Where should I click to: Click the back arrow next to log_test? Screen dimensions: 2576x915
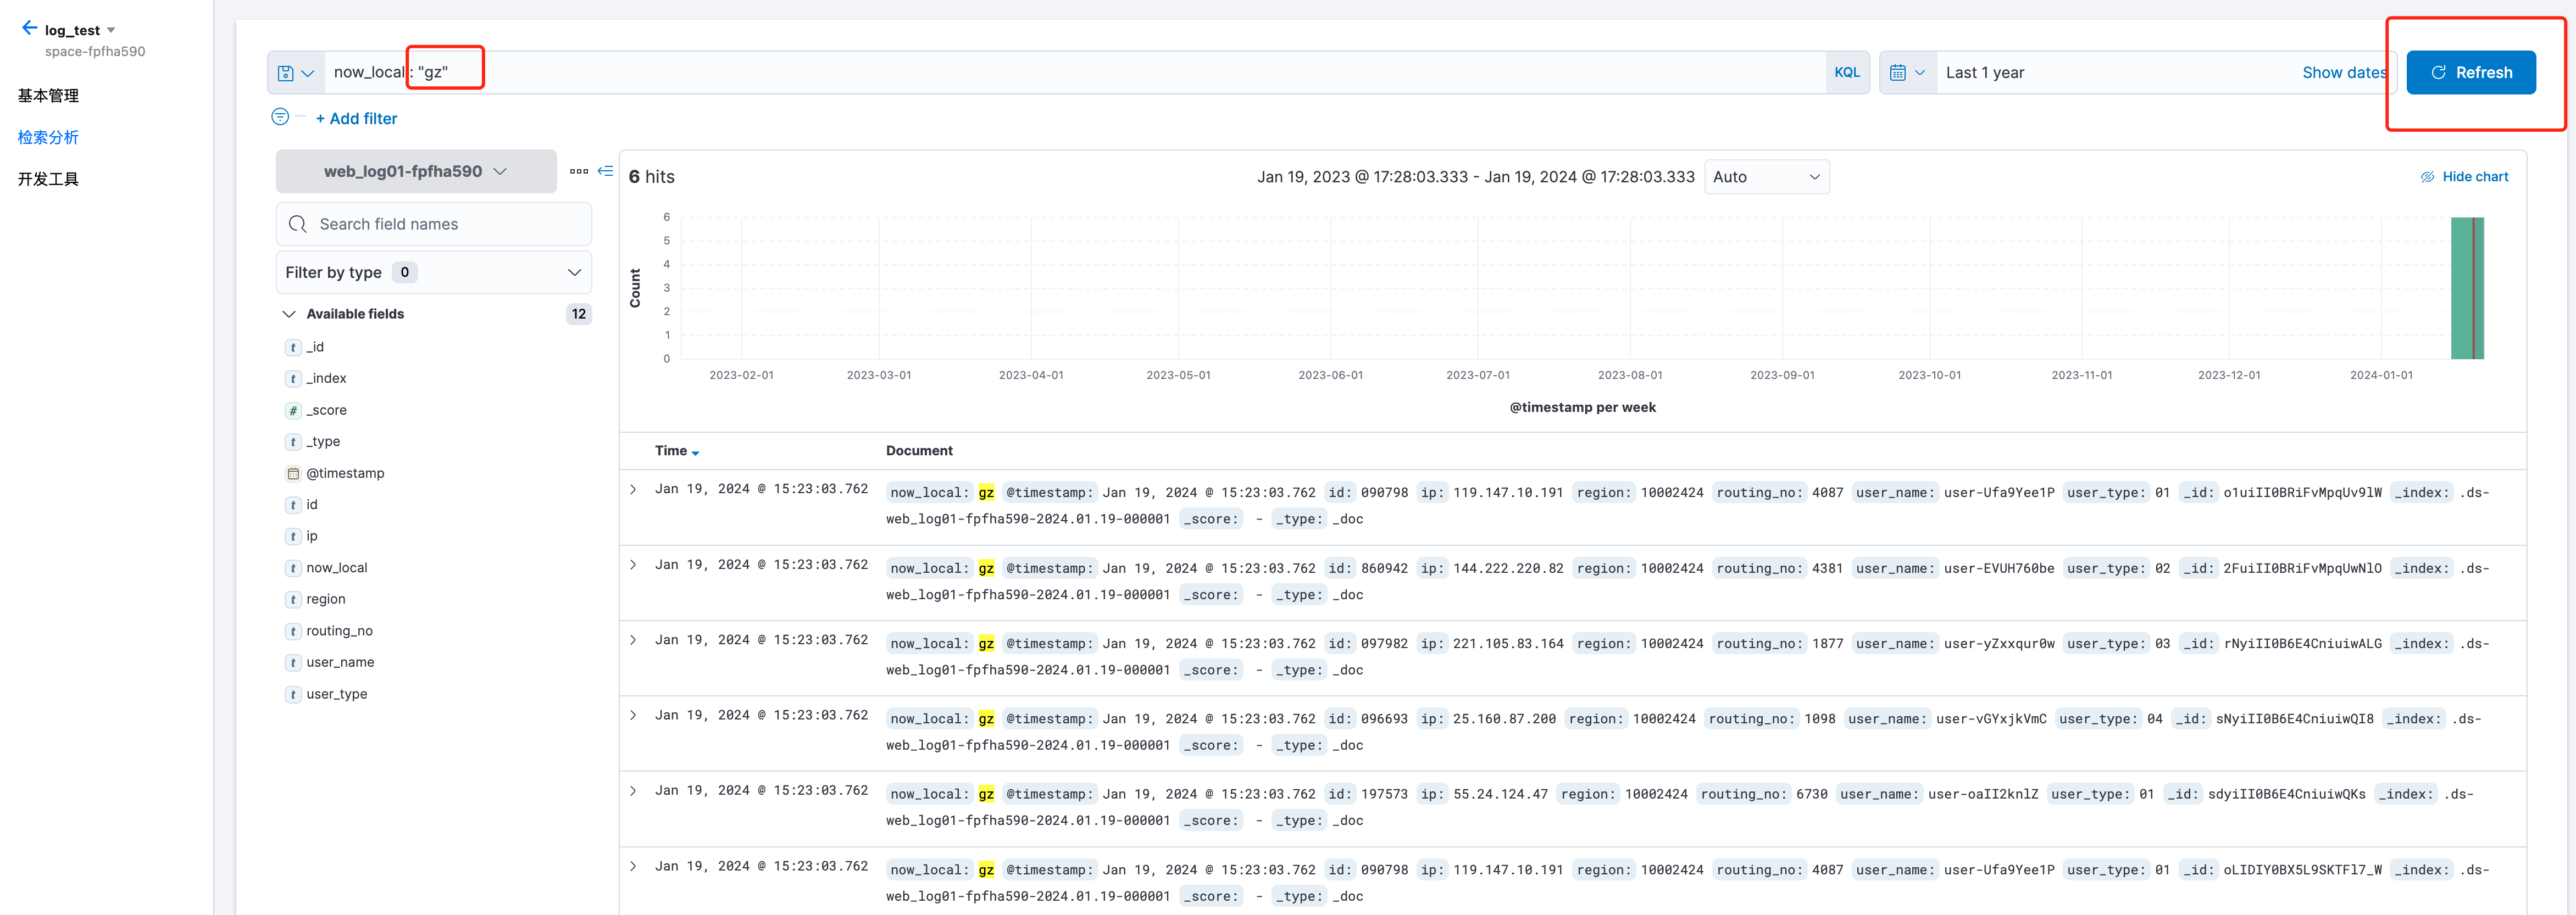coord(29,28)
